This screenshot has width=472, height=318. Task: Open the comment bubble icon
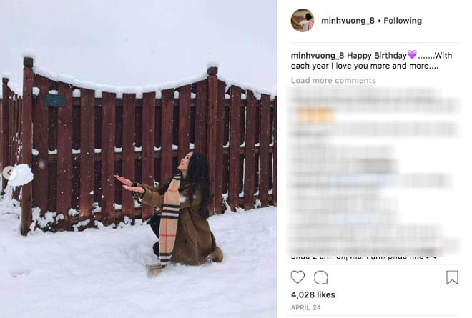[x=321, y=277]
